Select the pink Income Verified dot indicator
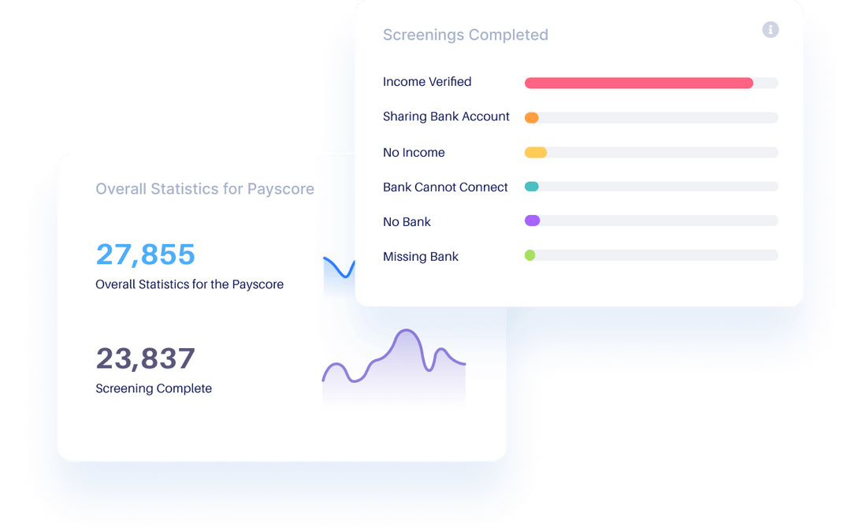The image size is (851, 527). click(533, 83)
